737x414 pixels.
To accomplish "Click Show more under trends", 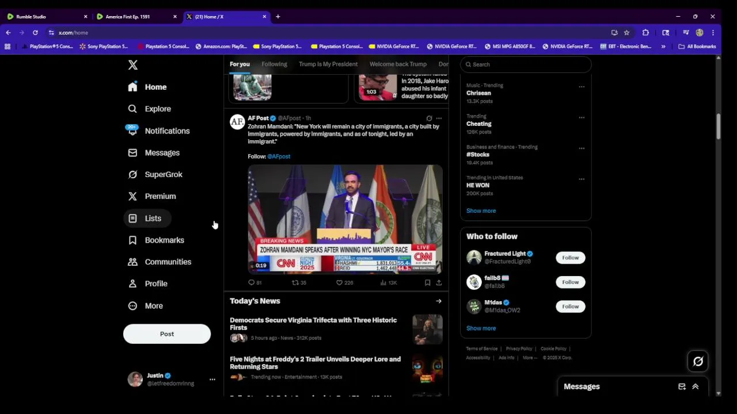I will pyautogui.click(x=481, y=210).
